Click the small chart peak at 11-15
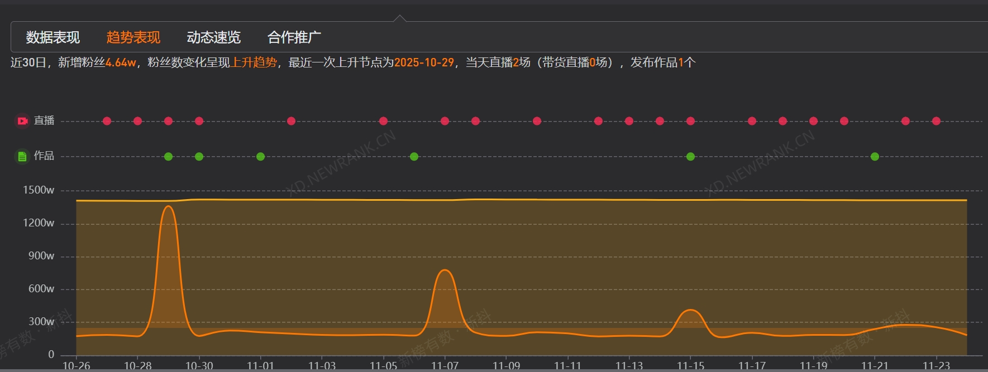 coord(690,310)
